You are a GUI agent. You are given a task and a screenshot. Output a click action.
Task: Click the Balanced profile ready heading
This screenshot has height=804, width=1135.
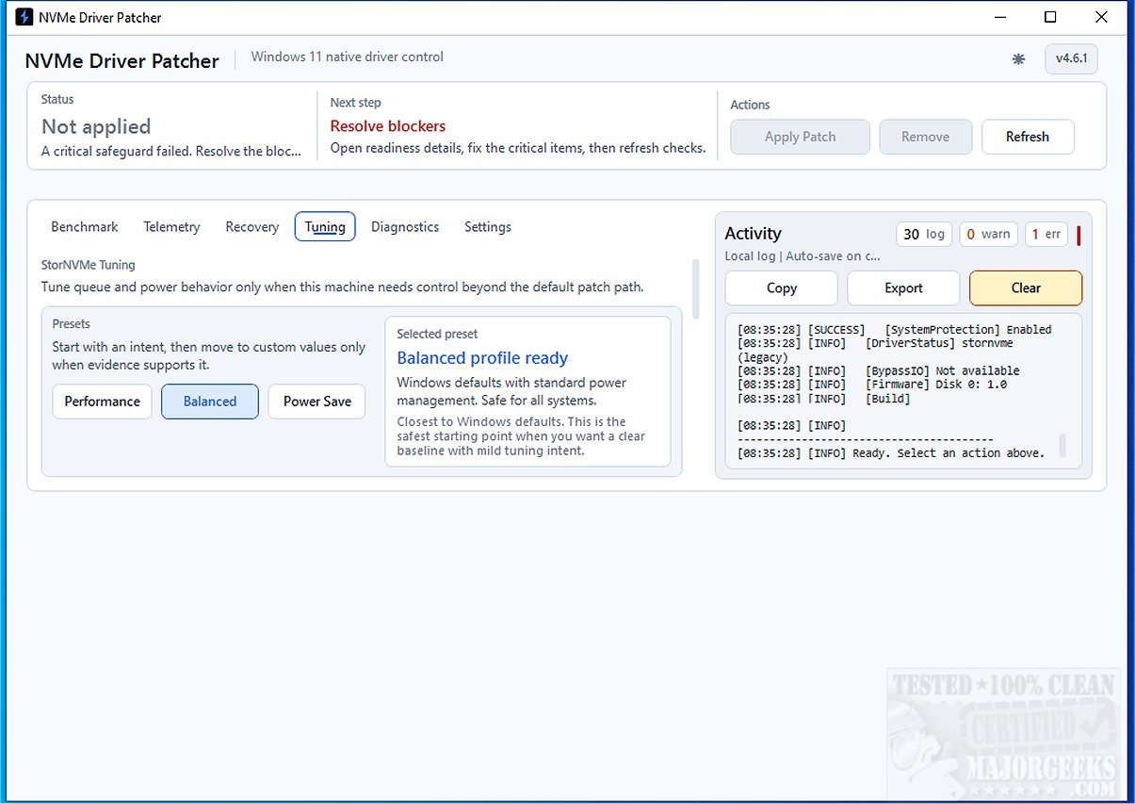click(x=482, y=358)
